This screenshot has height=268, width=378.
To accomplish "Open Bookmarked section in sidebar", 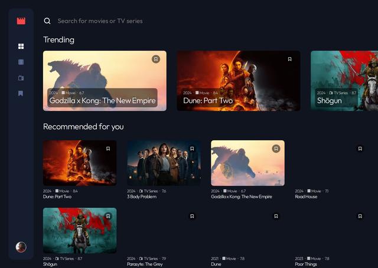I will click(x=21, y=93).
